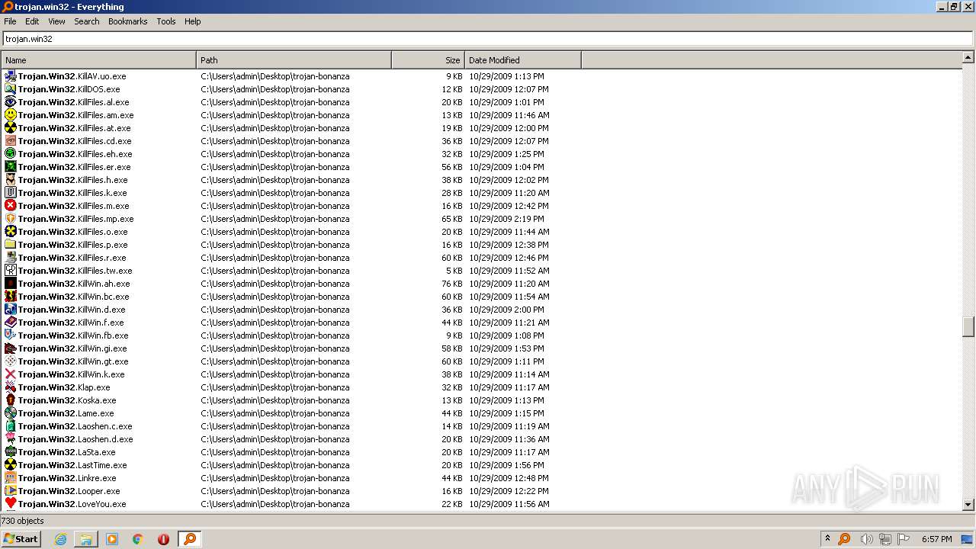This screenshot has width=976, height=549.
Task: Click the icon of Trojan.Win32.Linkre.exe
Action: tap(11, 478)
